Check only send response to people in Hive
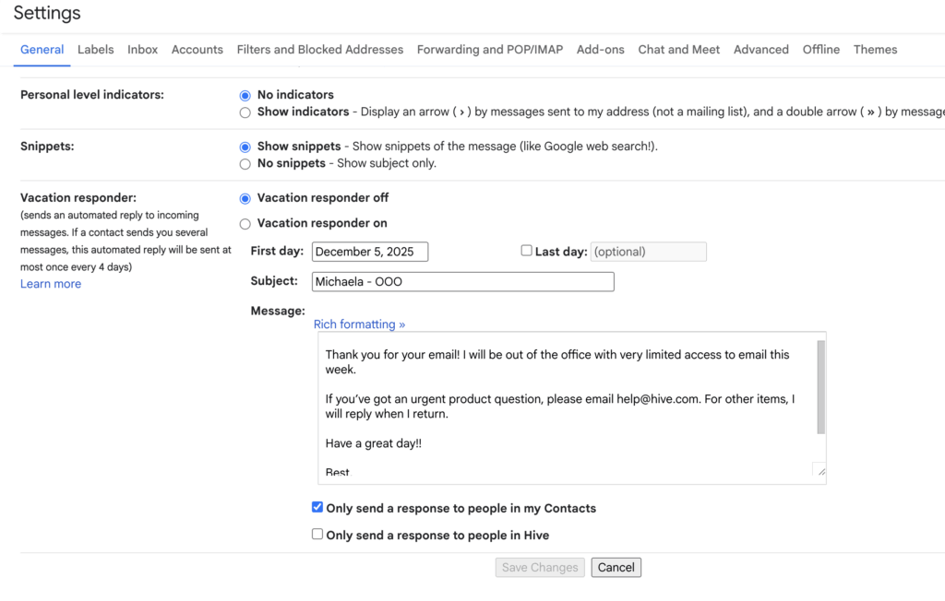Viewport: 945px width, 601px height. pyautogui.click(x=317, y=534)
